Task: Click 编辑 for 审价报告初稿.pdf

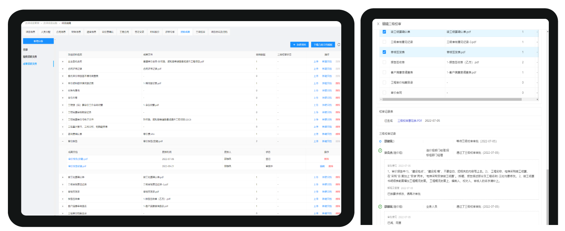Action: coord(322,166)
